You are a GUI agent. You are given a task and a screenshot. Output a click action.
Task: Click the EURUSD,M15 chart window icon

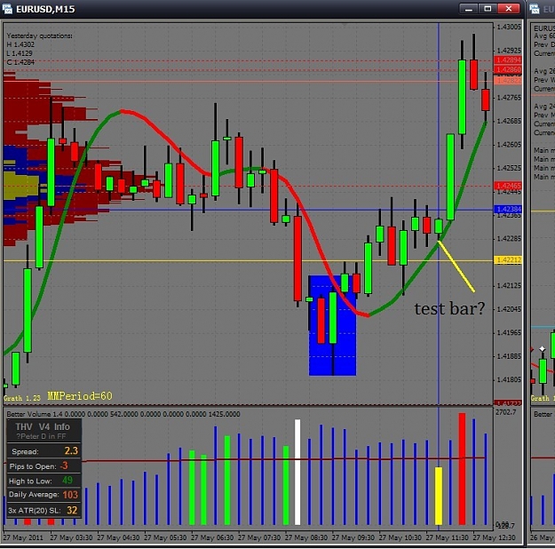pyautogui.click(x=7, y=9)
